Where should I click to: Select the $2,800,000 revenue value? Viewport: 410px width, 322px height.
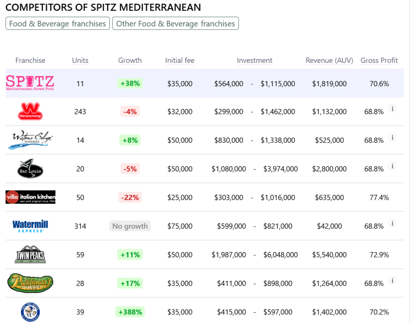(329, 169)
